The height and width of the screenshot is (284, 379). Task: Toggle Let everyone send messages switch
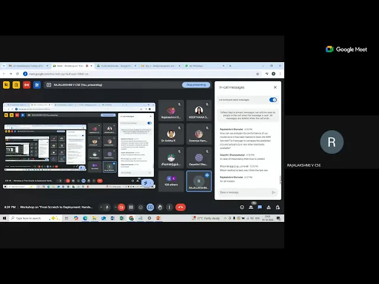(x=273, y=100)
